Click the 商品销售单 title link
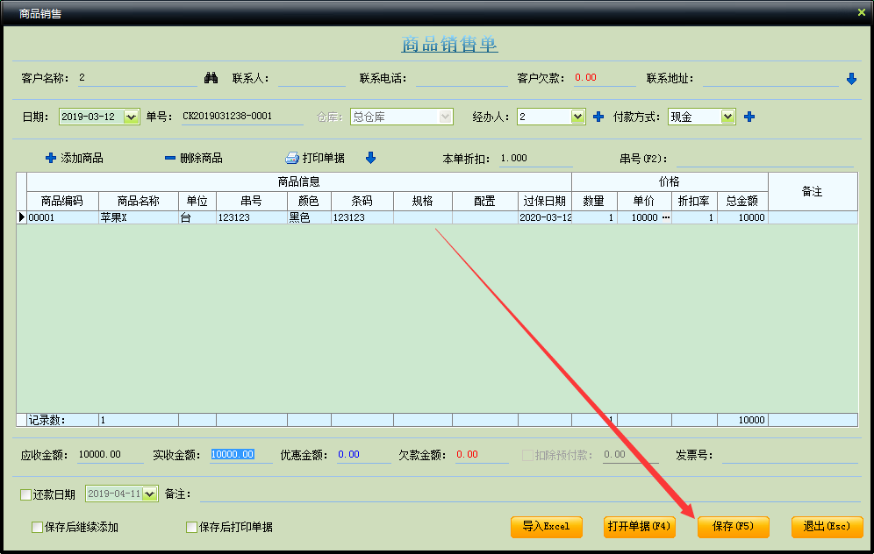The image size is (874, 554). coord(449,44)
